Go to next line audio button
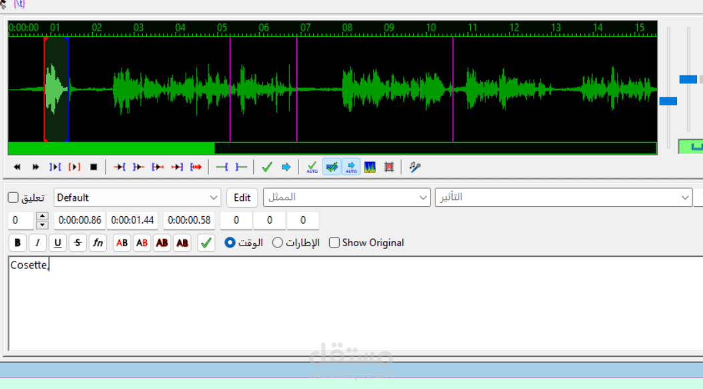The image size is (703, 389). 36,167
